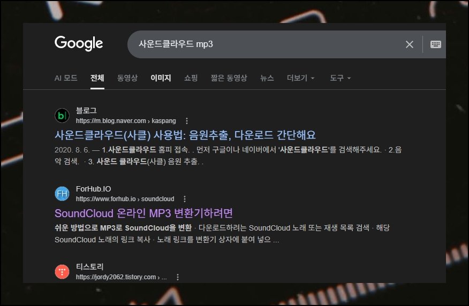The image size is (469, 306).
Task: Click the Naver blog favicon icon
Action: click(62, 116)
